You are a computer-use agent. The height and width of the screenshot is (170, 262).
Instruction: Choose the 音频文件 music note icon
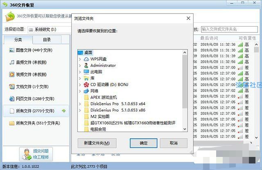(12, 63)
